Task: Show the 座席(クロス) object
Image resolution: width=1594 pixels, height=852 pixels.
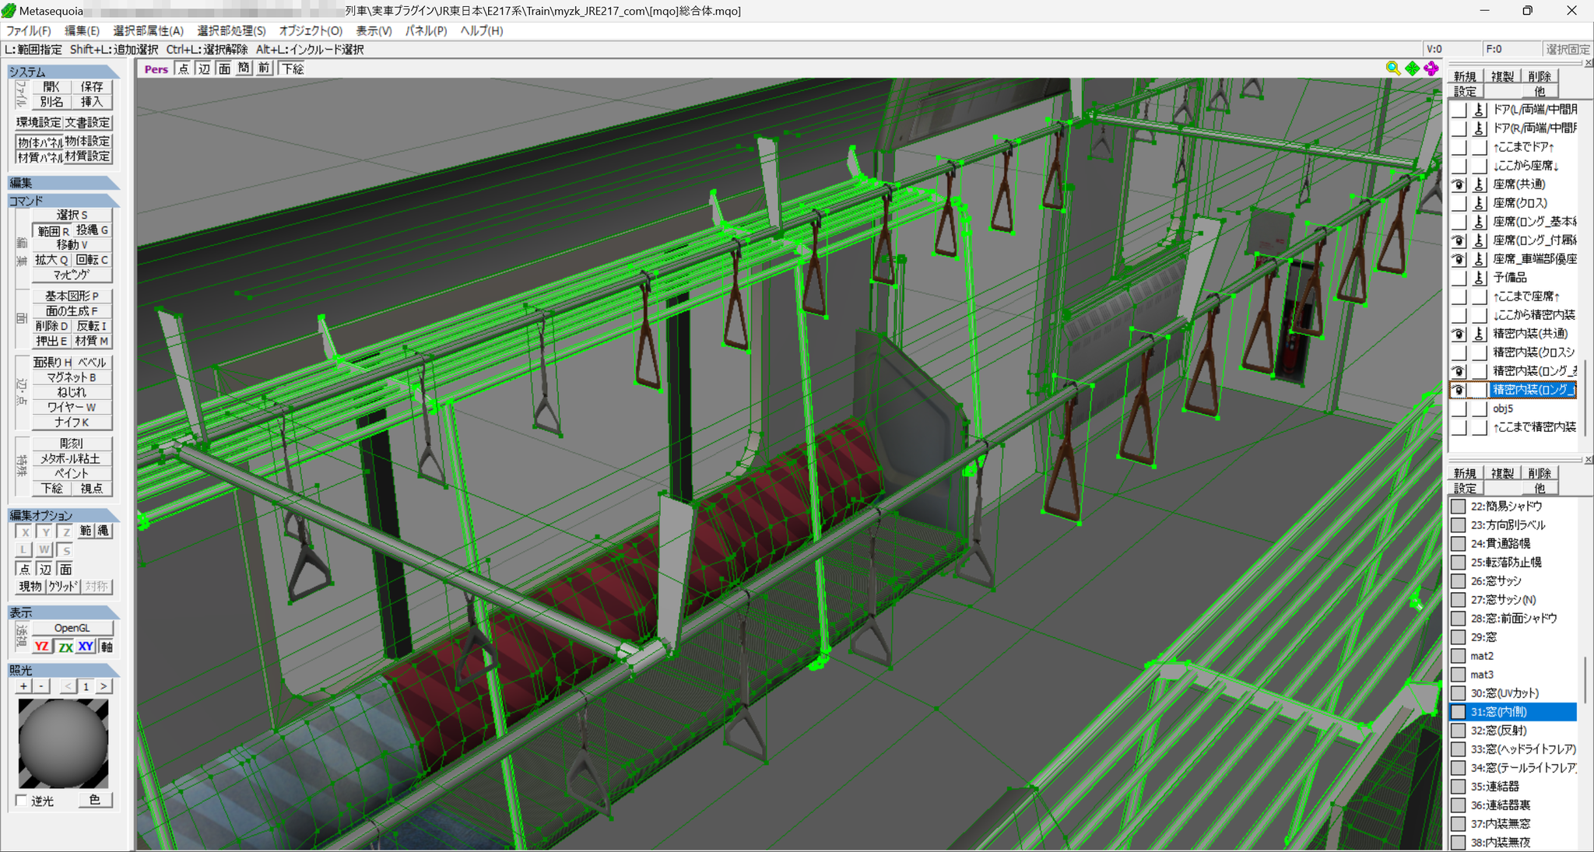Action: coord(1459,203)
